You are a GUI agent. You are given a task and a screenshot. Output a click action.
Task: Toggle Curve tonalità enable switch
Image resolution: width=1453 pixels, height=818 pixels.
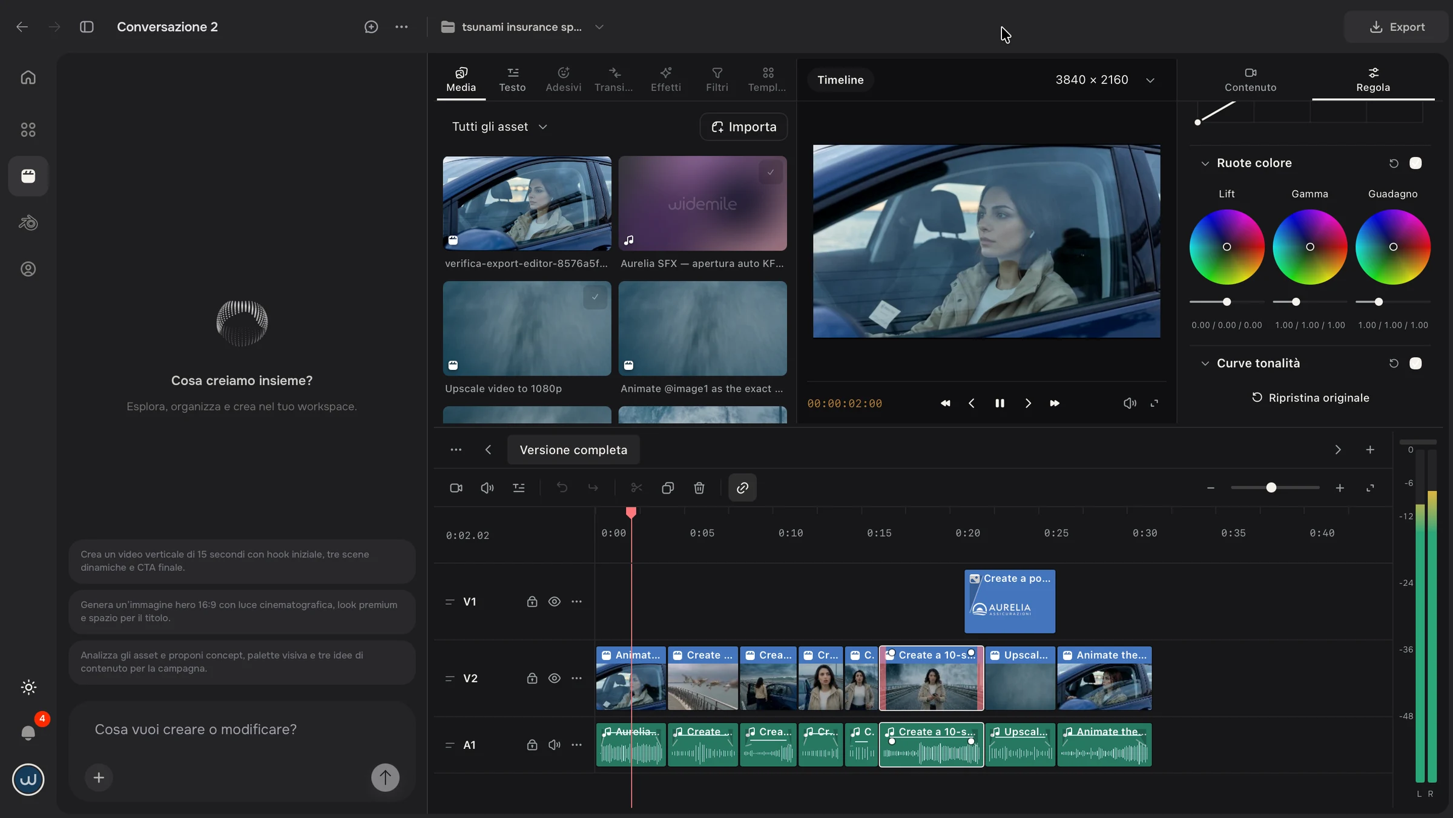click(1415, 363)
